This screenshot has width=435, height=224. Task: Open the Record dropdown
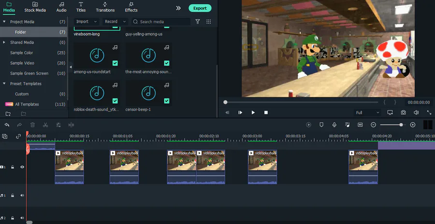115,22
